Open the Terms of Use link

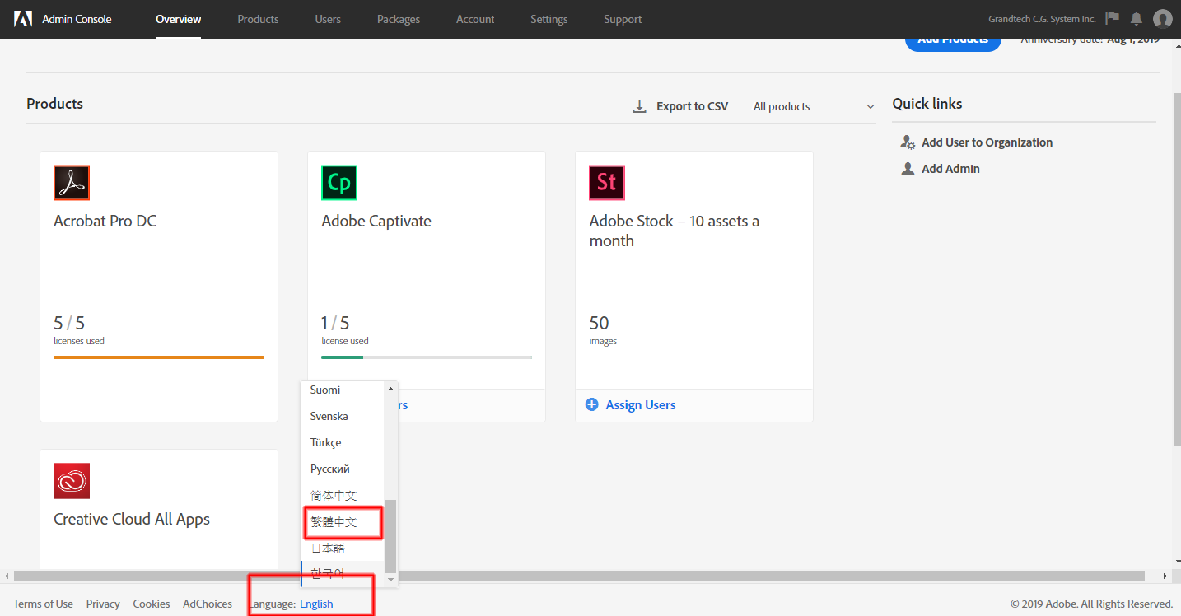43,604
